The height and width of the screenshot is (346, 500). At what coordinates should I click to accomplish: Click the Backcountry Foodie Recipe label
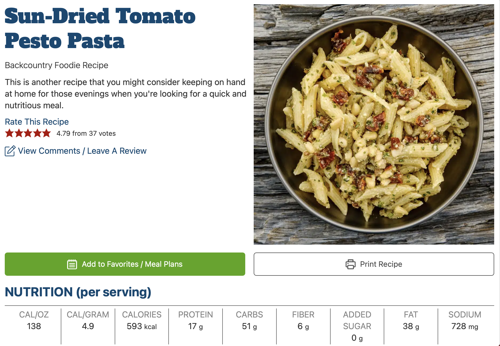click(56, 65)
